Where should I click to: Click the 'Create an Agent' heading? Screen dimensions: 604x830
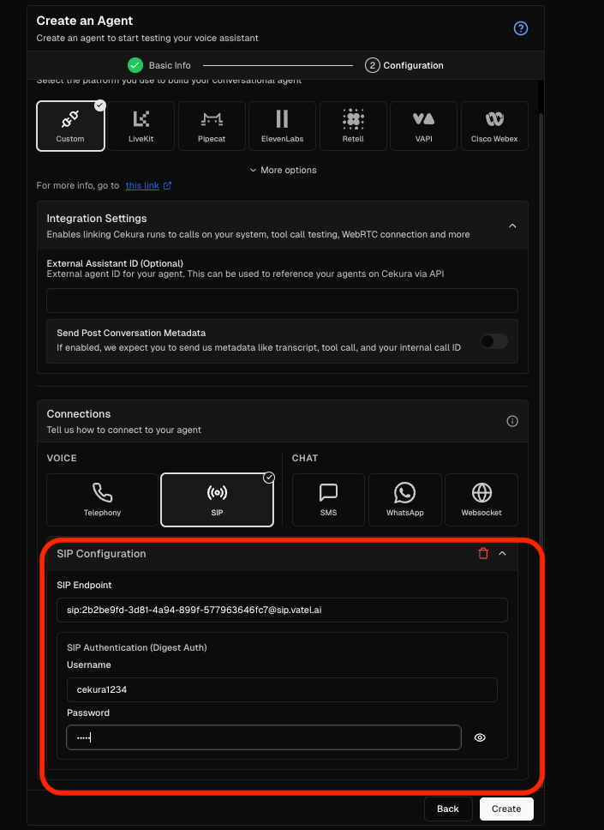point(85,21)
